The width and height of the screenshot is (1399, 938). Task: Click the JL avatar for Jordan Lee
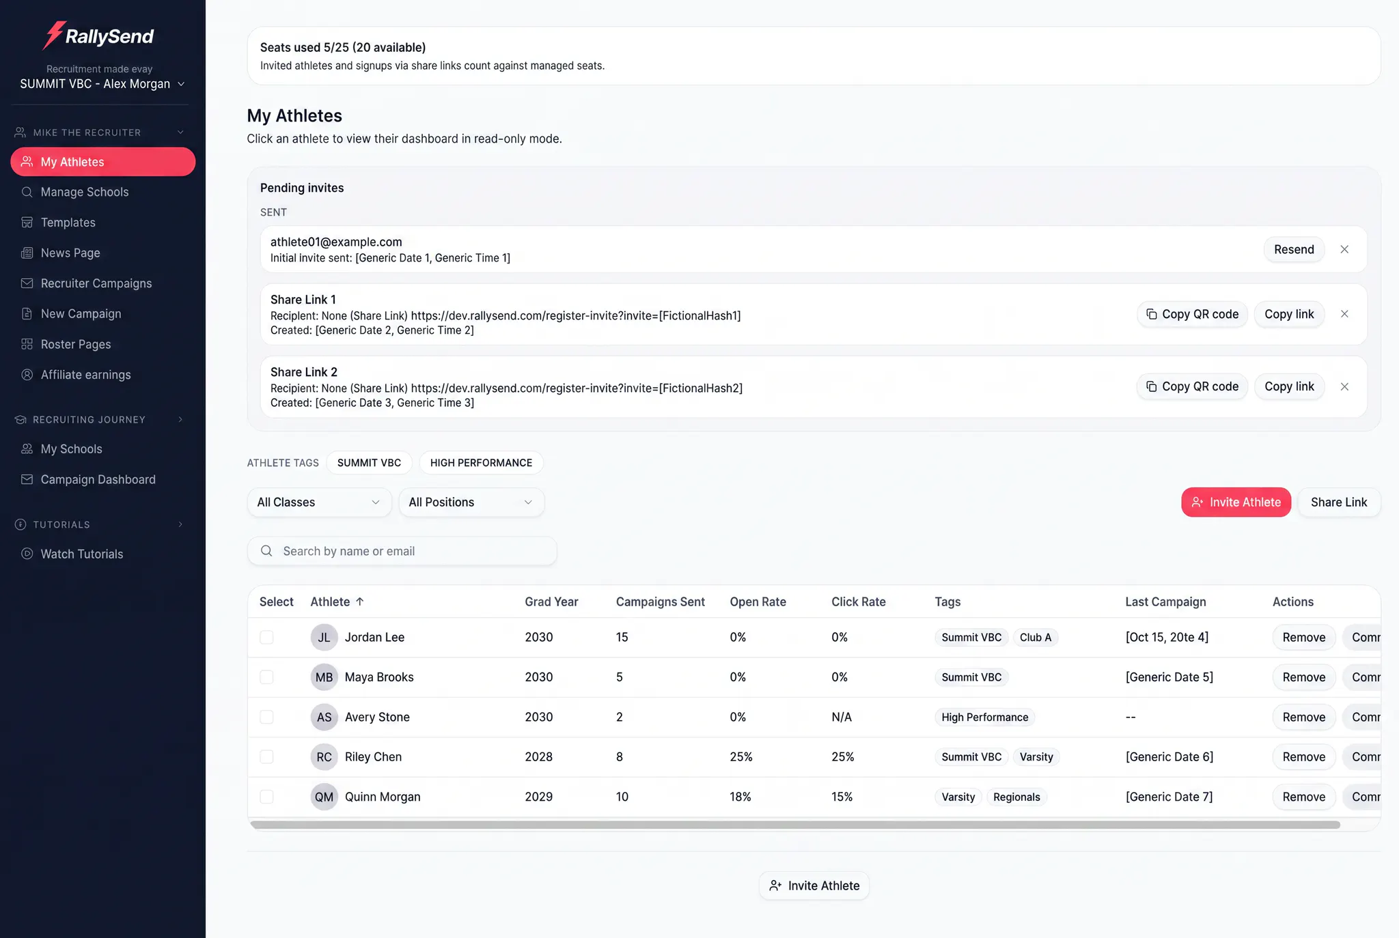pyautogui.click(x=324, y=637)
